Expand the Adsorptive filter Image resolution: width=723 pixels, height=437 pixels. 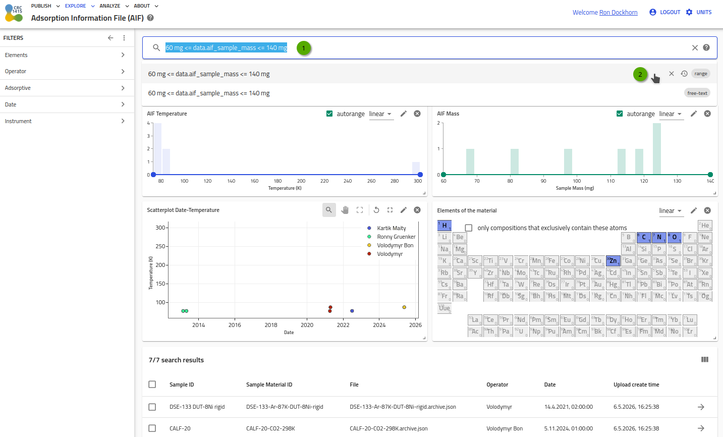tap(67, 88)
